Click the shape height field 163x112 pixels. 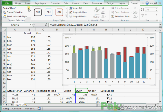pyautogui.click(x=150, y=10)
